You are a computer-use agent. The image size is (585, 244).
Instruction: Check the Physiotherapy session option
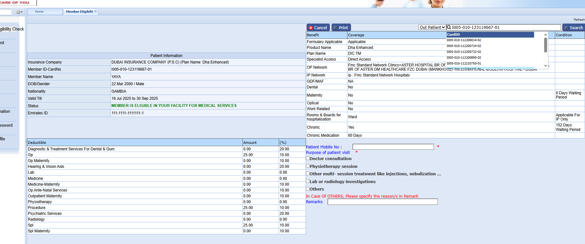(308, 166)
